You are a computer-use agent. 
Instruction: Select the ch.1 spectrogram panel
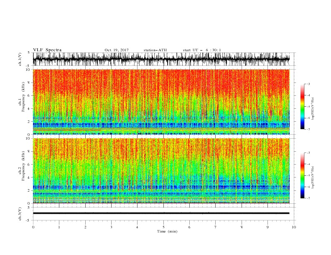click(x=161, y=102)
